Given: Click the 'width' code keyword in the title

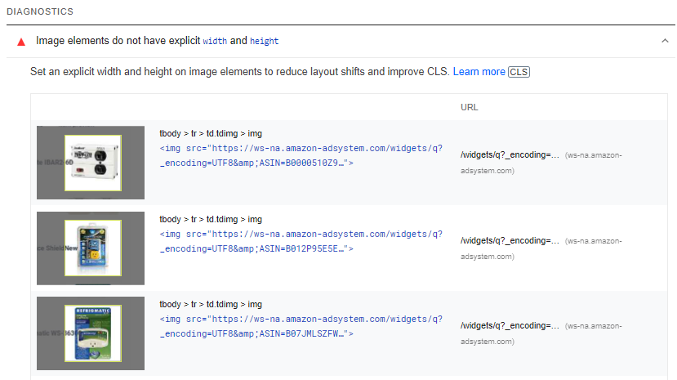Looking at the screenshot, I should 215,41.
